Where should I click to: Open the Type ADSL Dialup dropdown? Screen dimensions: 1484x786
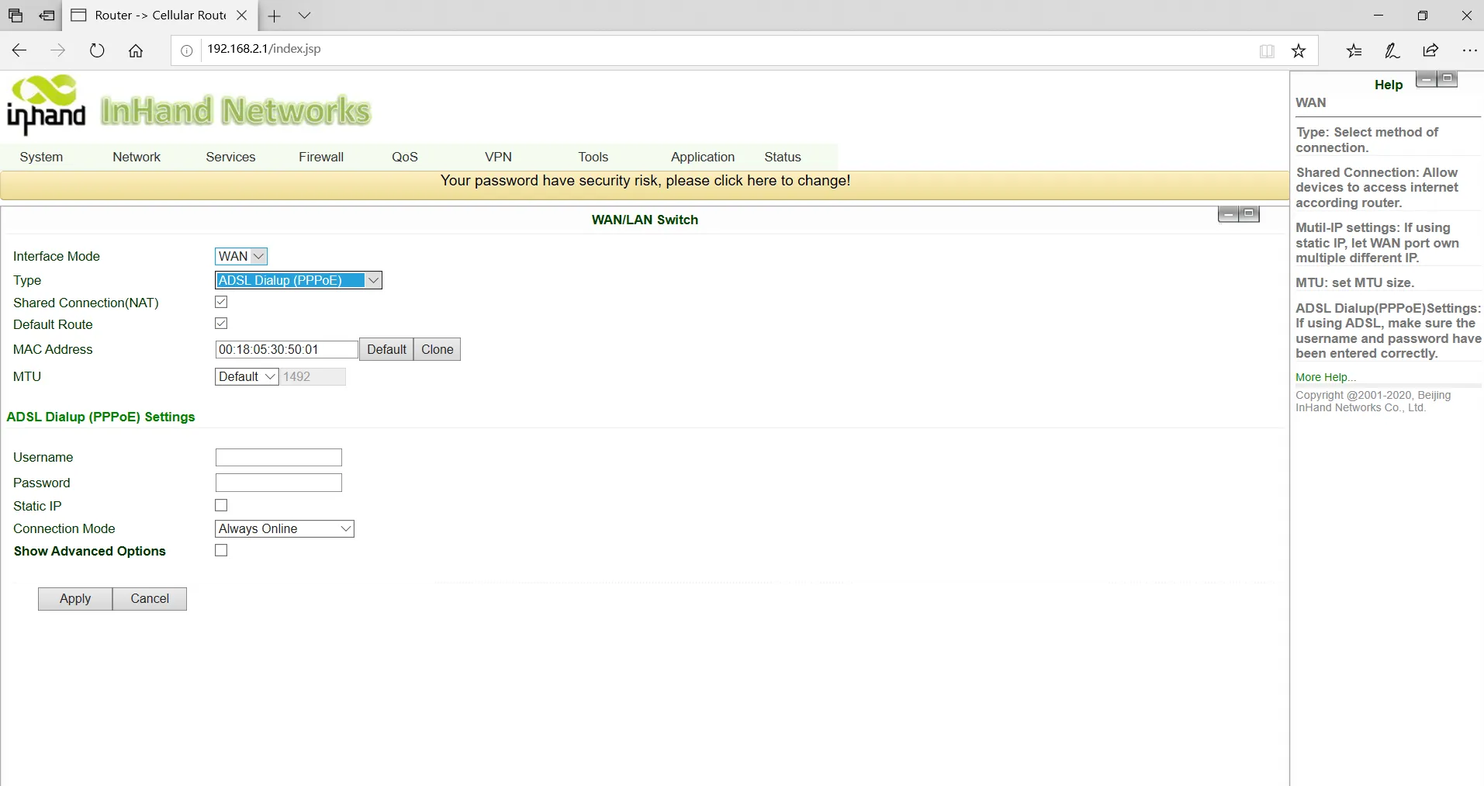tap(299, 280)
